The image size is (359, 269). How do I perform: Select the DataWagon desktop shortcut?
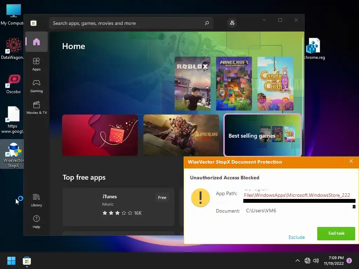tap(13, 48)
